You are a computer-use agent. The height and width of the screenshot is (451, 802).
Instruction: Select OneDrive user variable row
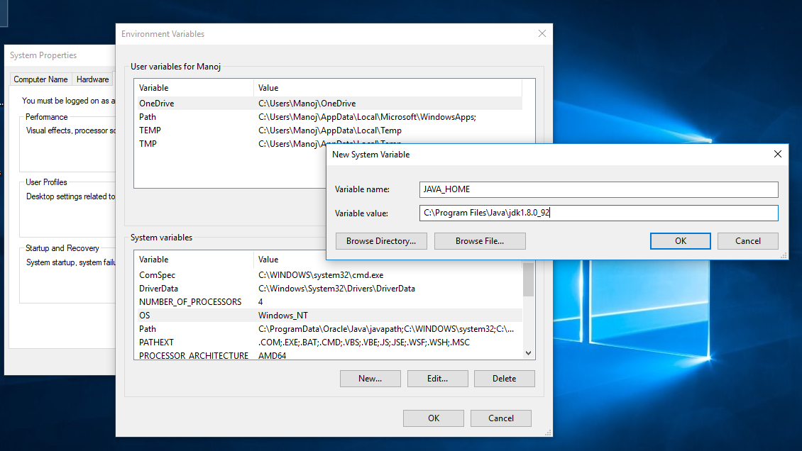coord(330,103)
